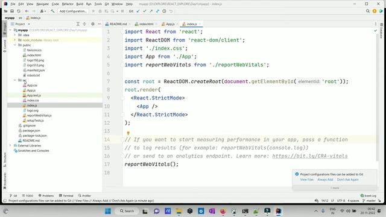Collapse the public folder
The image size is (386, 217).
click(14, 45)
